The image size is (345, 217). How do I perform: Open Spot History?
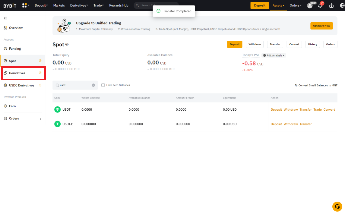(x=313, y=44)
